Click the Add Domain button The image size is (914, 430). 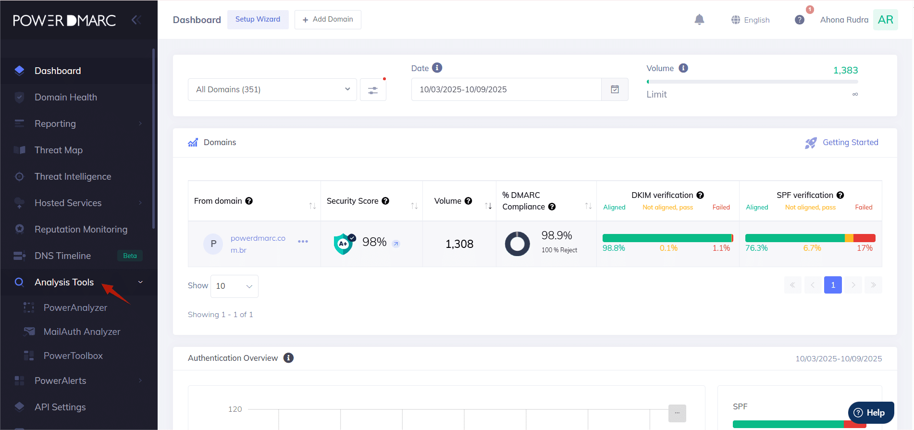328,20
